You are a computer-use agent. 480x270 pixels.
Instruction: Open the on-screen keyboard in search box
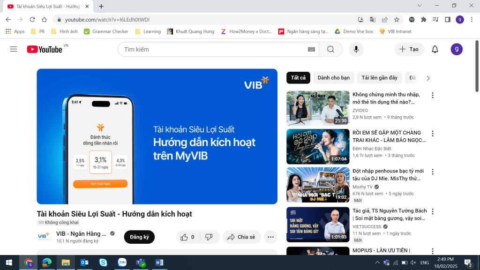pos(311,49)
